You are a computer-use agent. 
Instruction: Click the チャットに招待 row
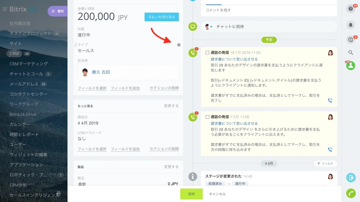tap(269, 27)
